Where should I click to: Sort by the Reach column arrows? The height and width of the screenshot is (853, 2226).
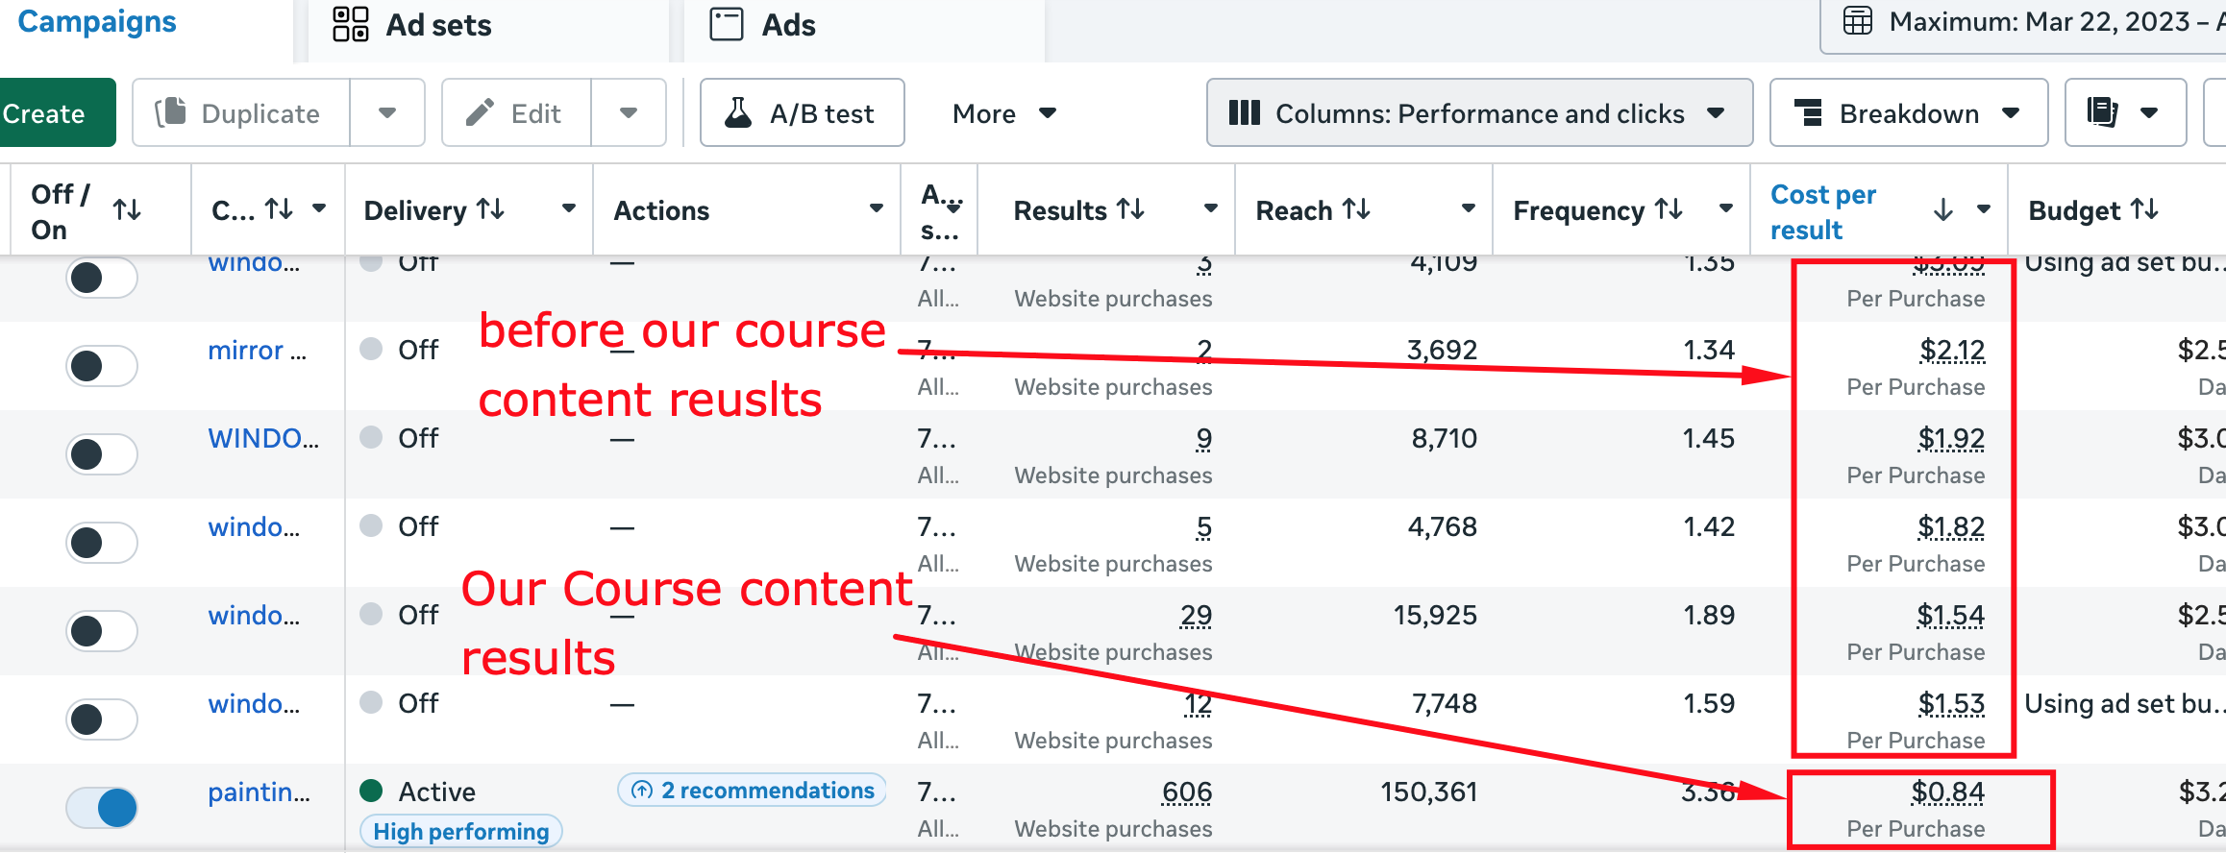pos(1356,209)
